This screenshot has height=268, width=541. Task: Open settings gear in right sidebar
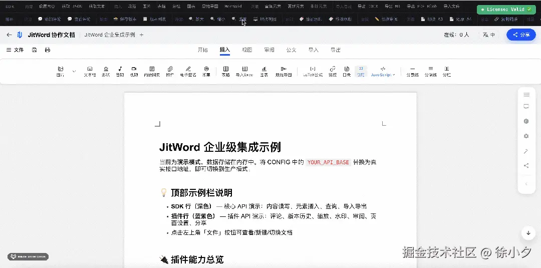pyautogui.click(x=526, y=136)
